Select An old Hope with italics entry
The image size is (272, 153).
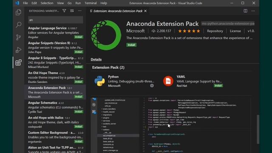pyautogui.click(x=55, y=122)
